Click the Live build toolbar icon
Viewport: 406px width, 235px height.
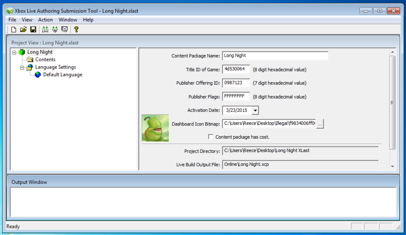pyautogui.click(x=45, y=29)
